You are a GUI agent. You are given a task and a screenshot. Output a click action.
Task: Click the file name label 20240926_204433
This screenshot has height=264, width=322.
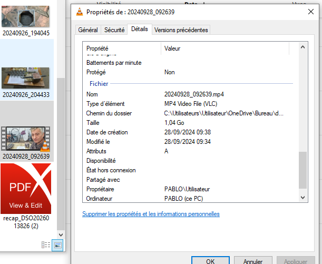pos(26,95)
